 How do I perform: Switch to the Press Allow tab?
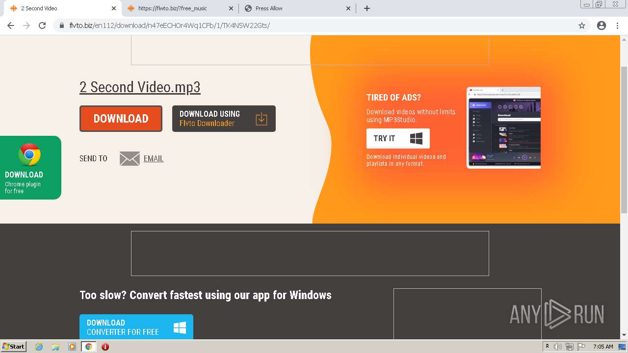pos(297,8)
